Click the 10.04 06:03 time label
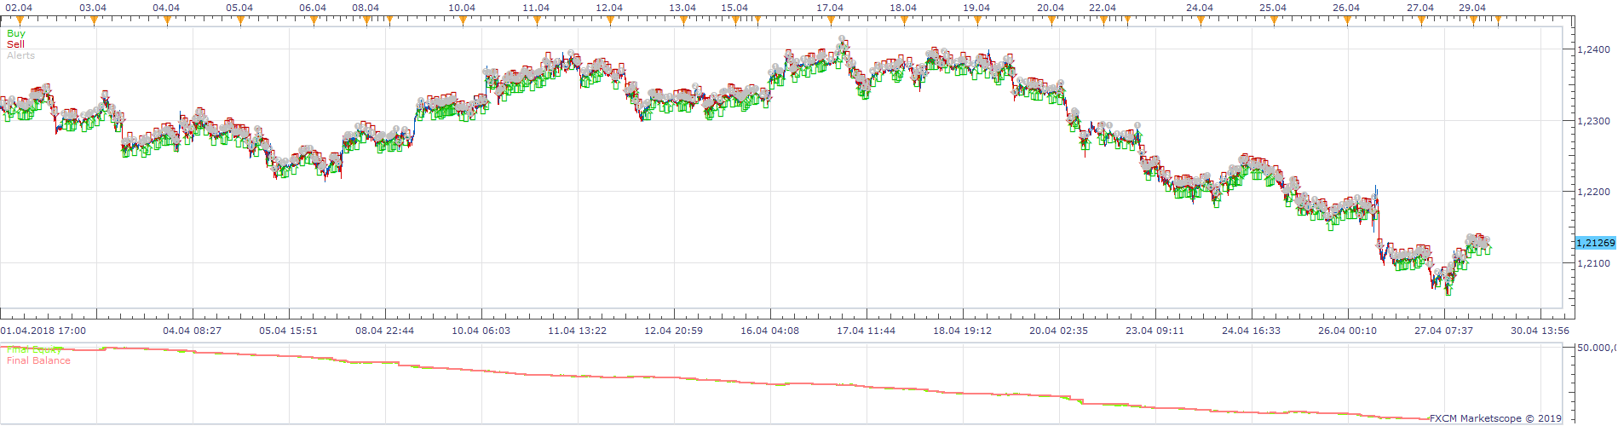 click(x=481, y=331)
